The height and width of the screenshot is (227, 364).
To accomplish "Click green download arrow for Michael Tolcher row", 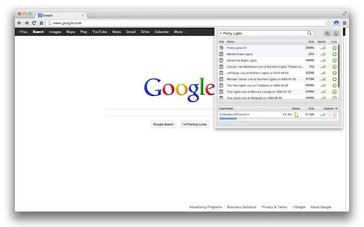I will pyautogui.click(x=334, y=79).
